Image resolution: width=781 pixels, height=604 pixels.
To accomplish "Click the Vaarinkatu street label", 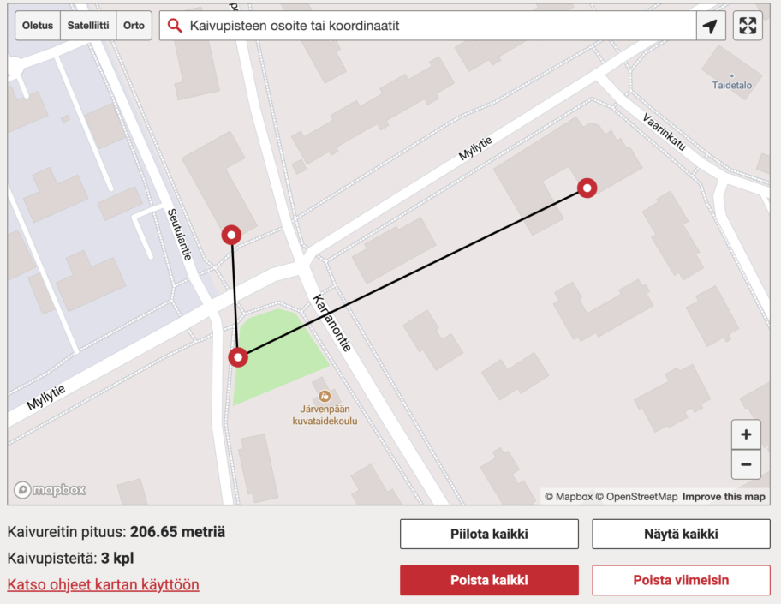I will pyautogui.click(x=664, y=132).
